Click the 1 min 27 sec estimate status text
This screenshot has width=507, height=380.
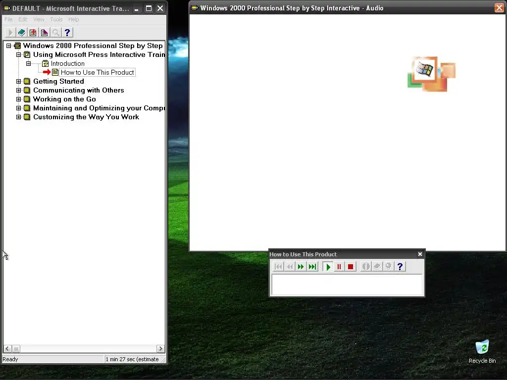(132, 359)
